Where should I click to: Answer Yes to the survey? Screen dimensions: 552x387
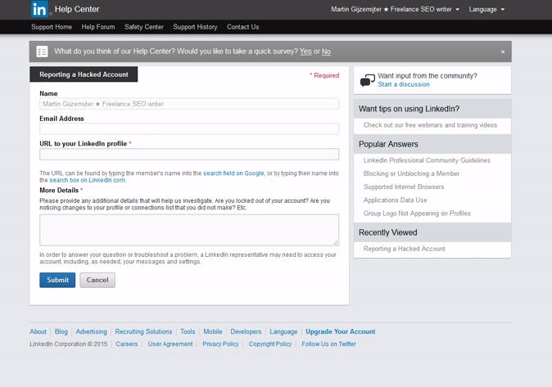(305, 52)
